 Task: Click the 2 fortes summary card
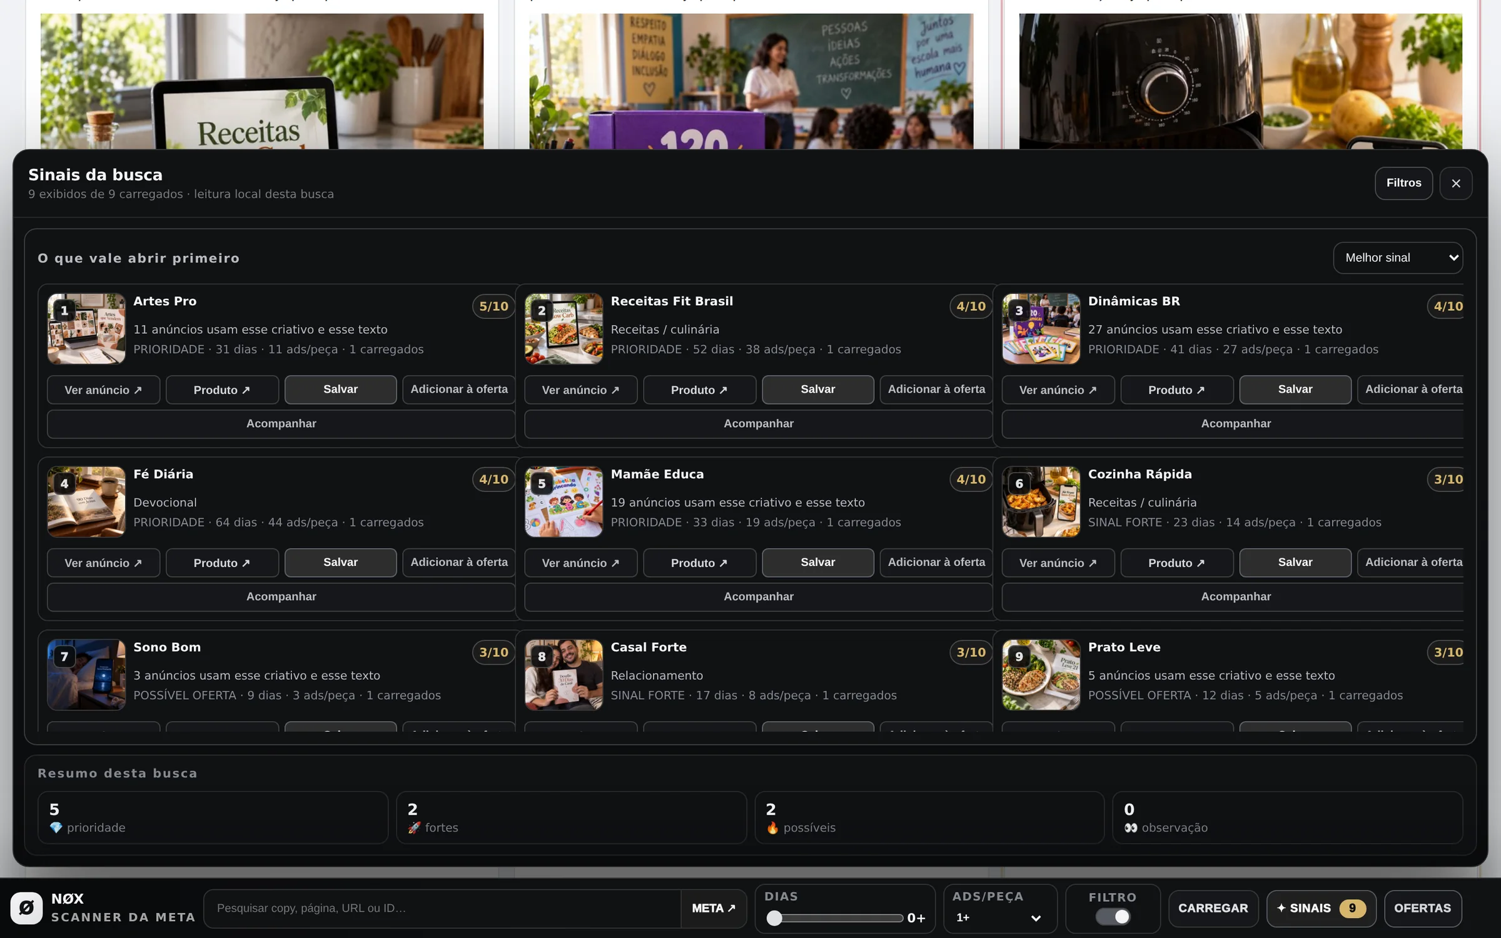pos(571,818)
